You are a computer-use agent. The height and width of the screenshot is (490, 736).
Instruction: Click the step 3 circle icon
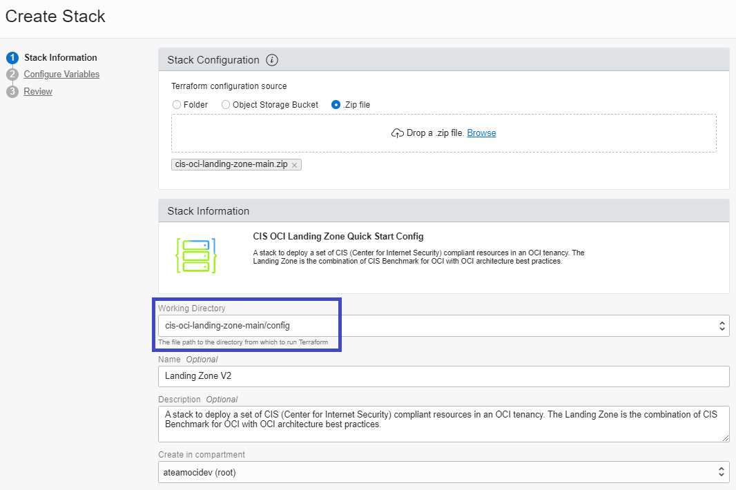[x=12, y=92]
